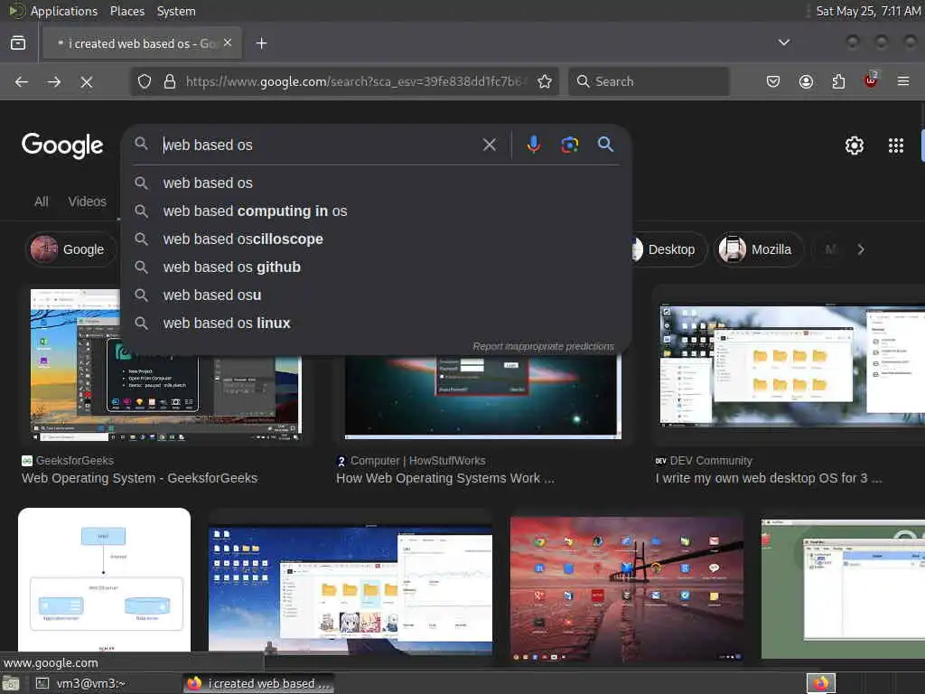This screenshot has height=694, width=925.
Task: Click the site padlock icon
Action: click(x=169, y=81)
